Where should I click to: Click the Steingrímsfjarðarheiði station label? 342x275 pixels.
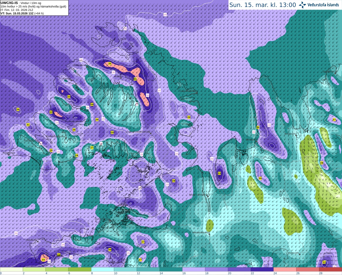[x=138, y=132]
